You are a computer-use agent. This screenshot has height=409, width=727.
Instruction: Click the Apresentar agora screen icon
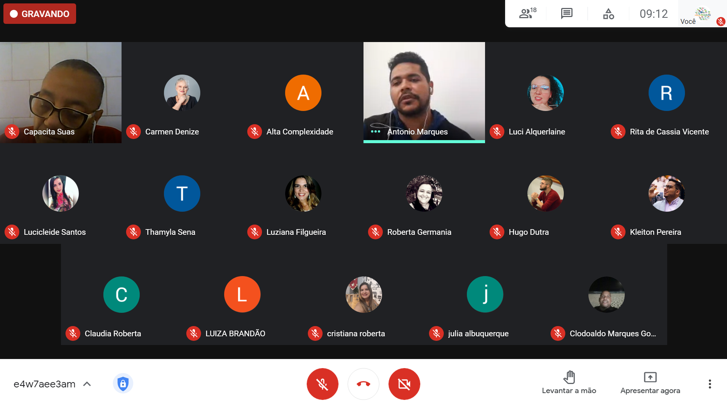[x=650, y=377]
